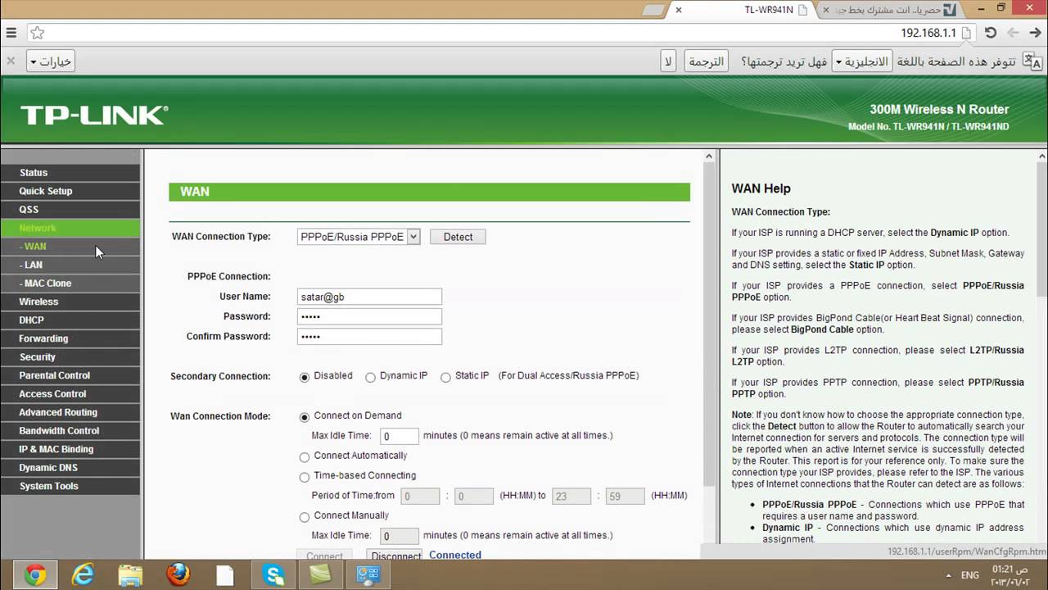The width and height of the screenshot is (1048, 590).
Task: Click the Disconnect button
Action: coord(395,556)
